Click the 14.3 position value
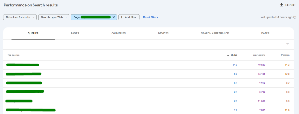The image size is (299, 114). coord(287,65)
